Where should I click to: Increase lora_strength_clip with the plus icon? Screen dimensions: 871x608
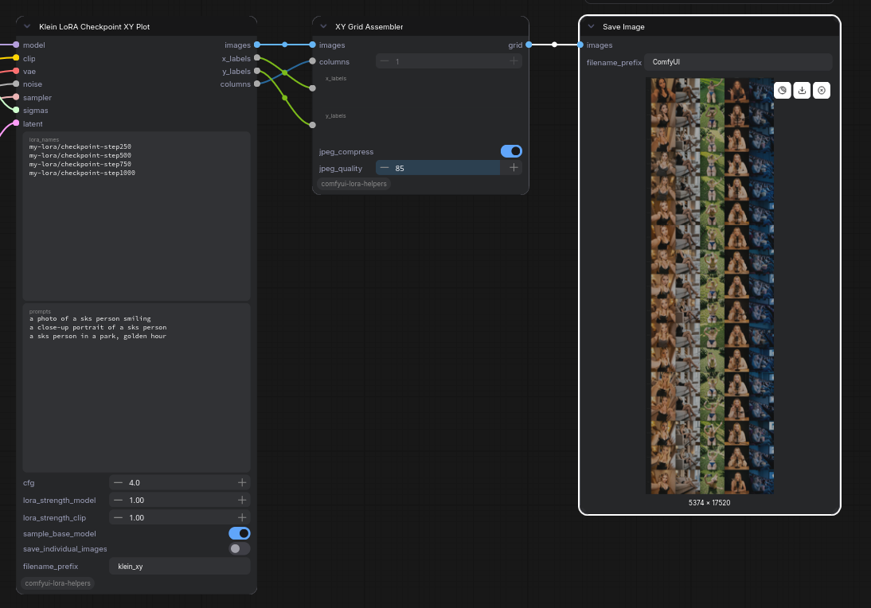tap(242, 517)
